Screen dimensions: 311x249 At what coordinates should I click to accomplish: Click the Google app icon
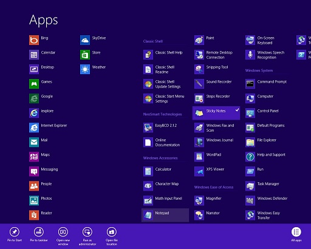click(34, 98)
